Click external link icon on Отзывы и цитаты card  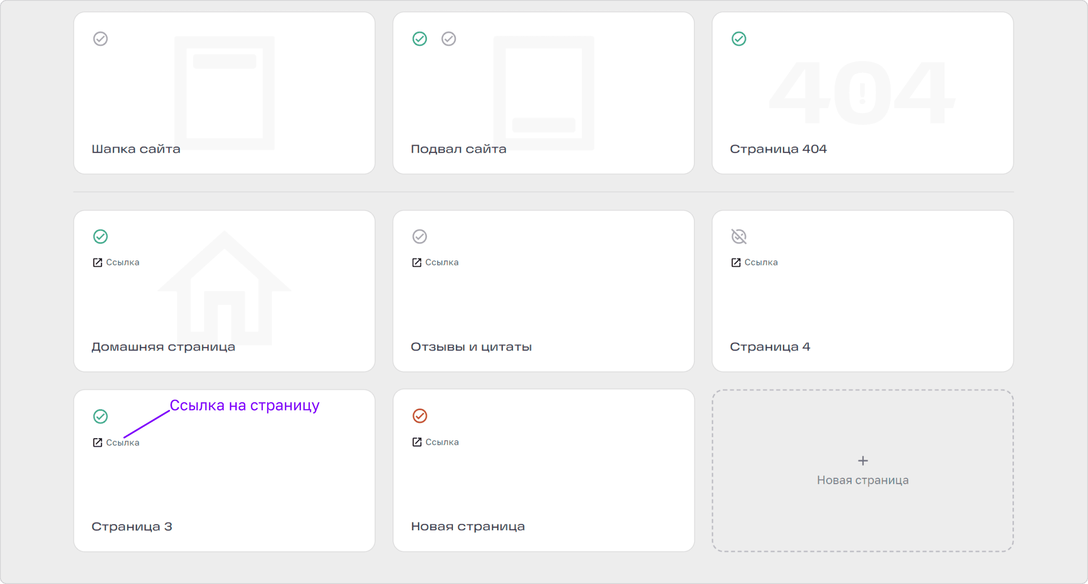(x=417, y=263)
